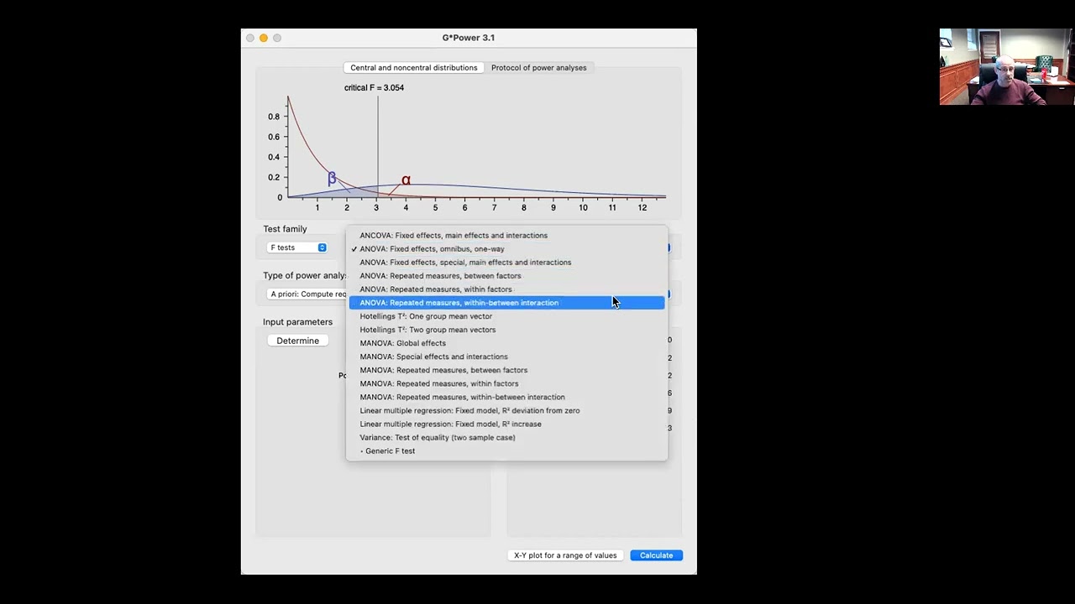Image resolution: width=1075 pixels, height=604 pixels.
Task: Choose ANOVA: Repeated measures, within factors
Action: pos(506,289)
